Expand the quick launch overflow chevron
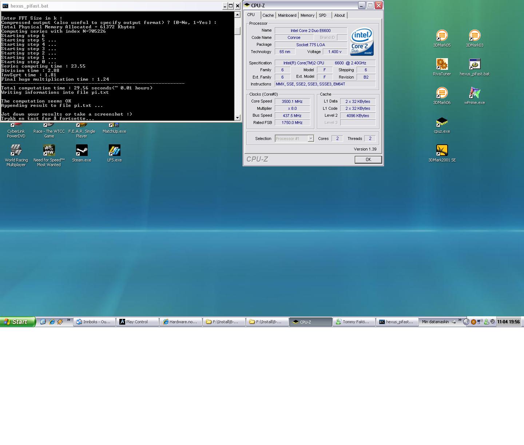Viewport: 524px width, 445px height. pyautogui.click(x=68, y=320)
